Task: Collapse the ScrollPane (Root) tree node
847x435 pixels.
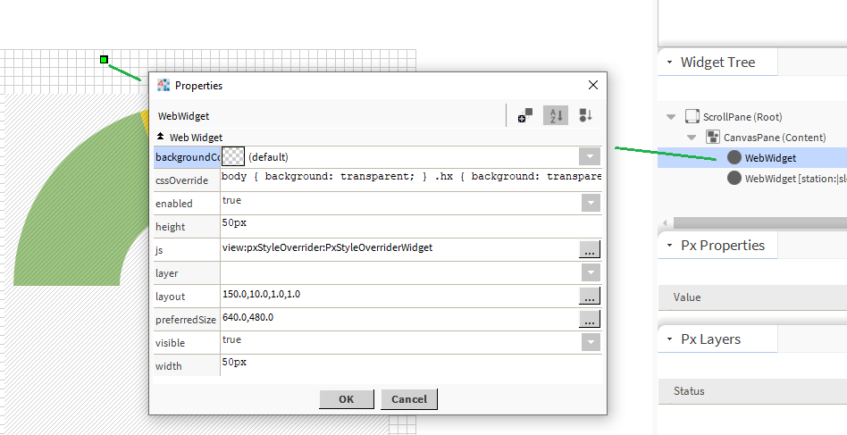Action: pyautogui.click(x=671, y=117)
